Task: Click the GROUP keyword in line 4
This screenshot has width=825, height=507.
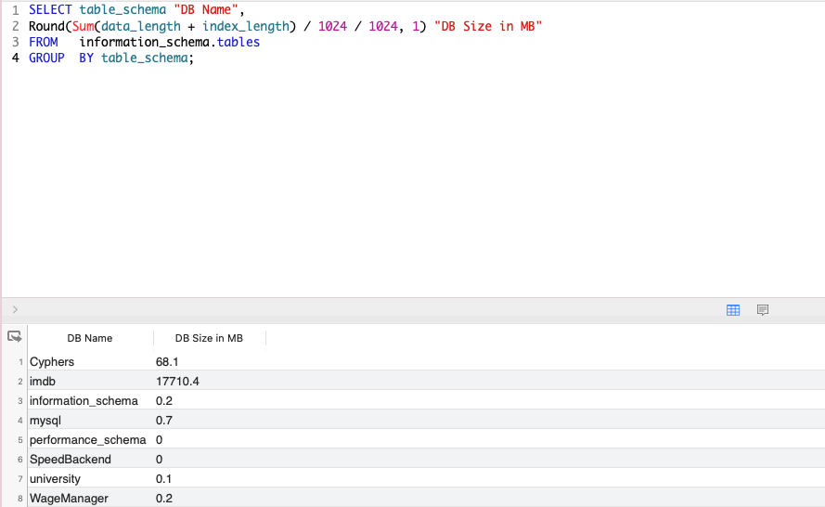Action: [x=46, y=58]
